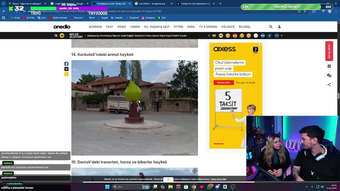Image resolution: width=340 pixels, height=191 pixels.
Task: Open File Explorer from the taskbar
Action: click(x=171, y=187)
